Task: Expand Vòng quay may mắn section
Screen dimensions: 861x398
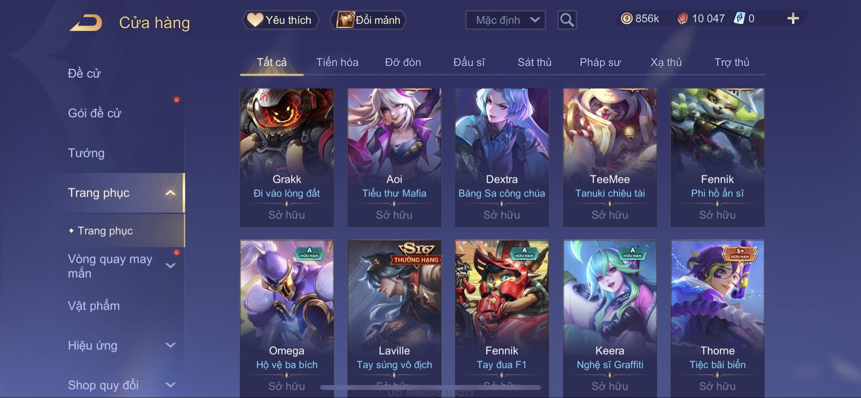Action: tap(170, 266)
